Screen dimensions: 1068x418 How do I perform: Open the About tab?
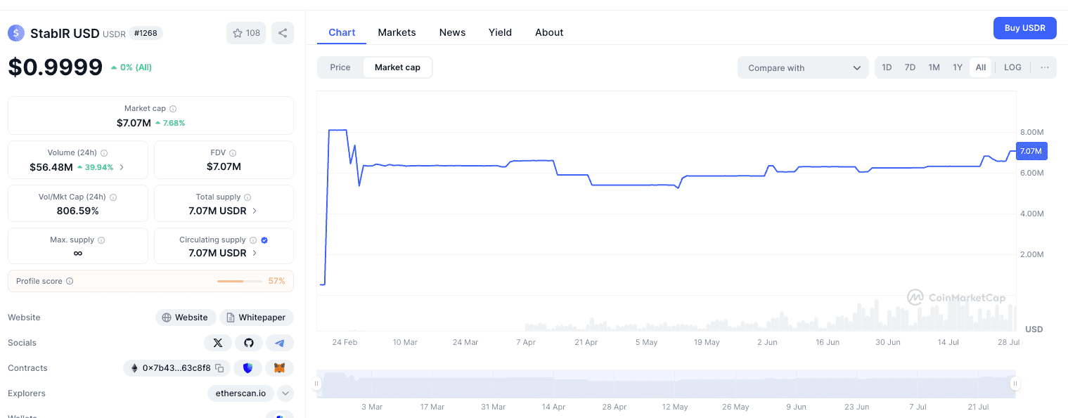coord(549,32)
